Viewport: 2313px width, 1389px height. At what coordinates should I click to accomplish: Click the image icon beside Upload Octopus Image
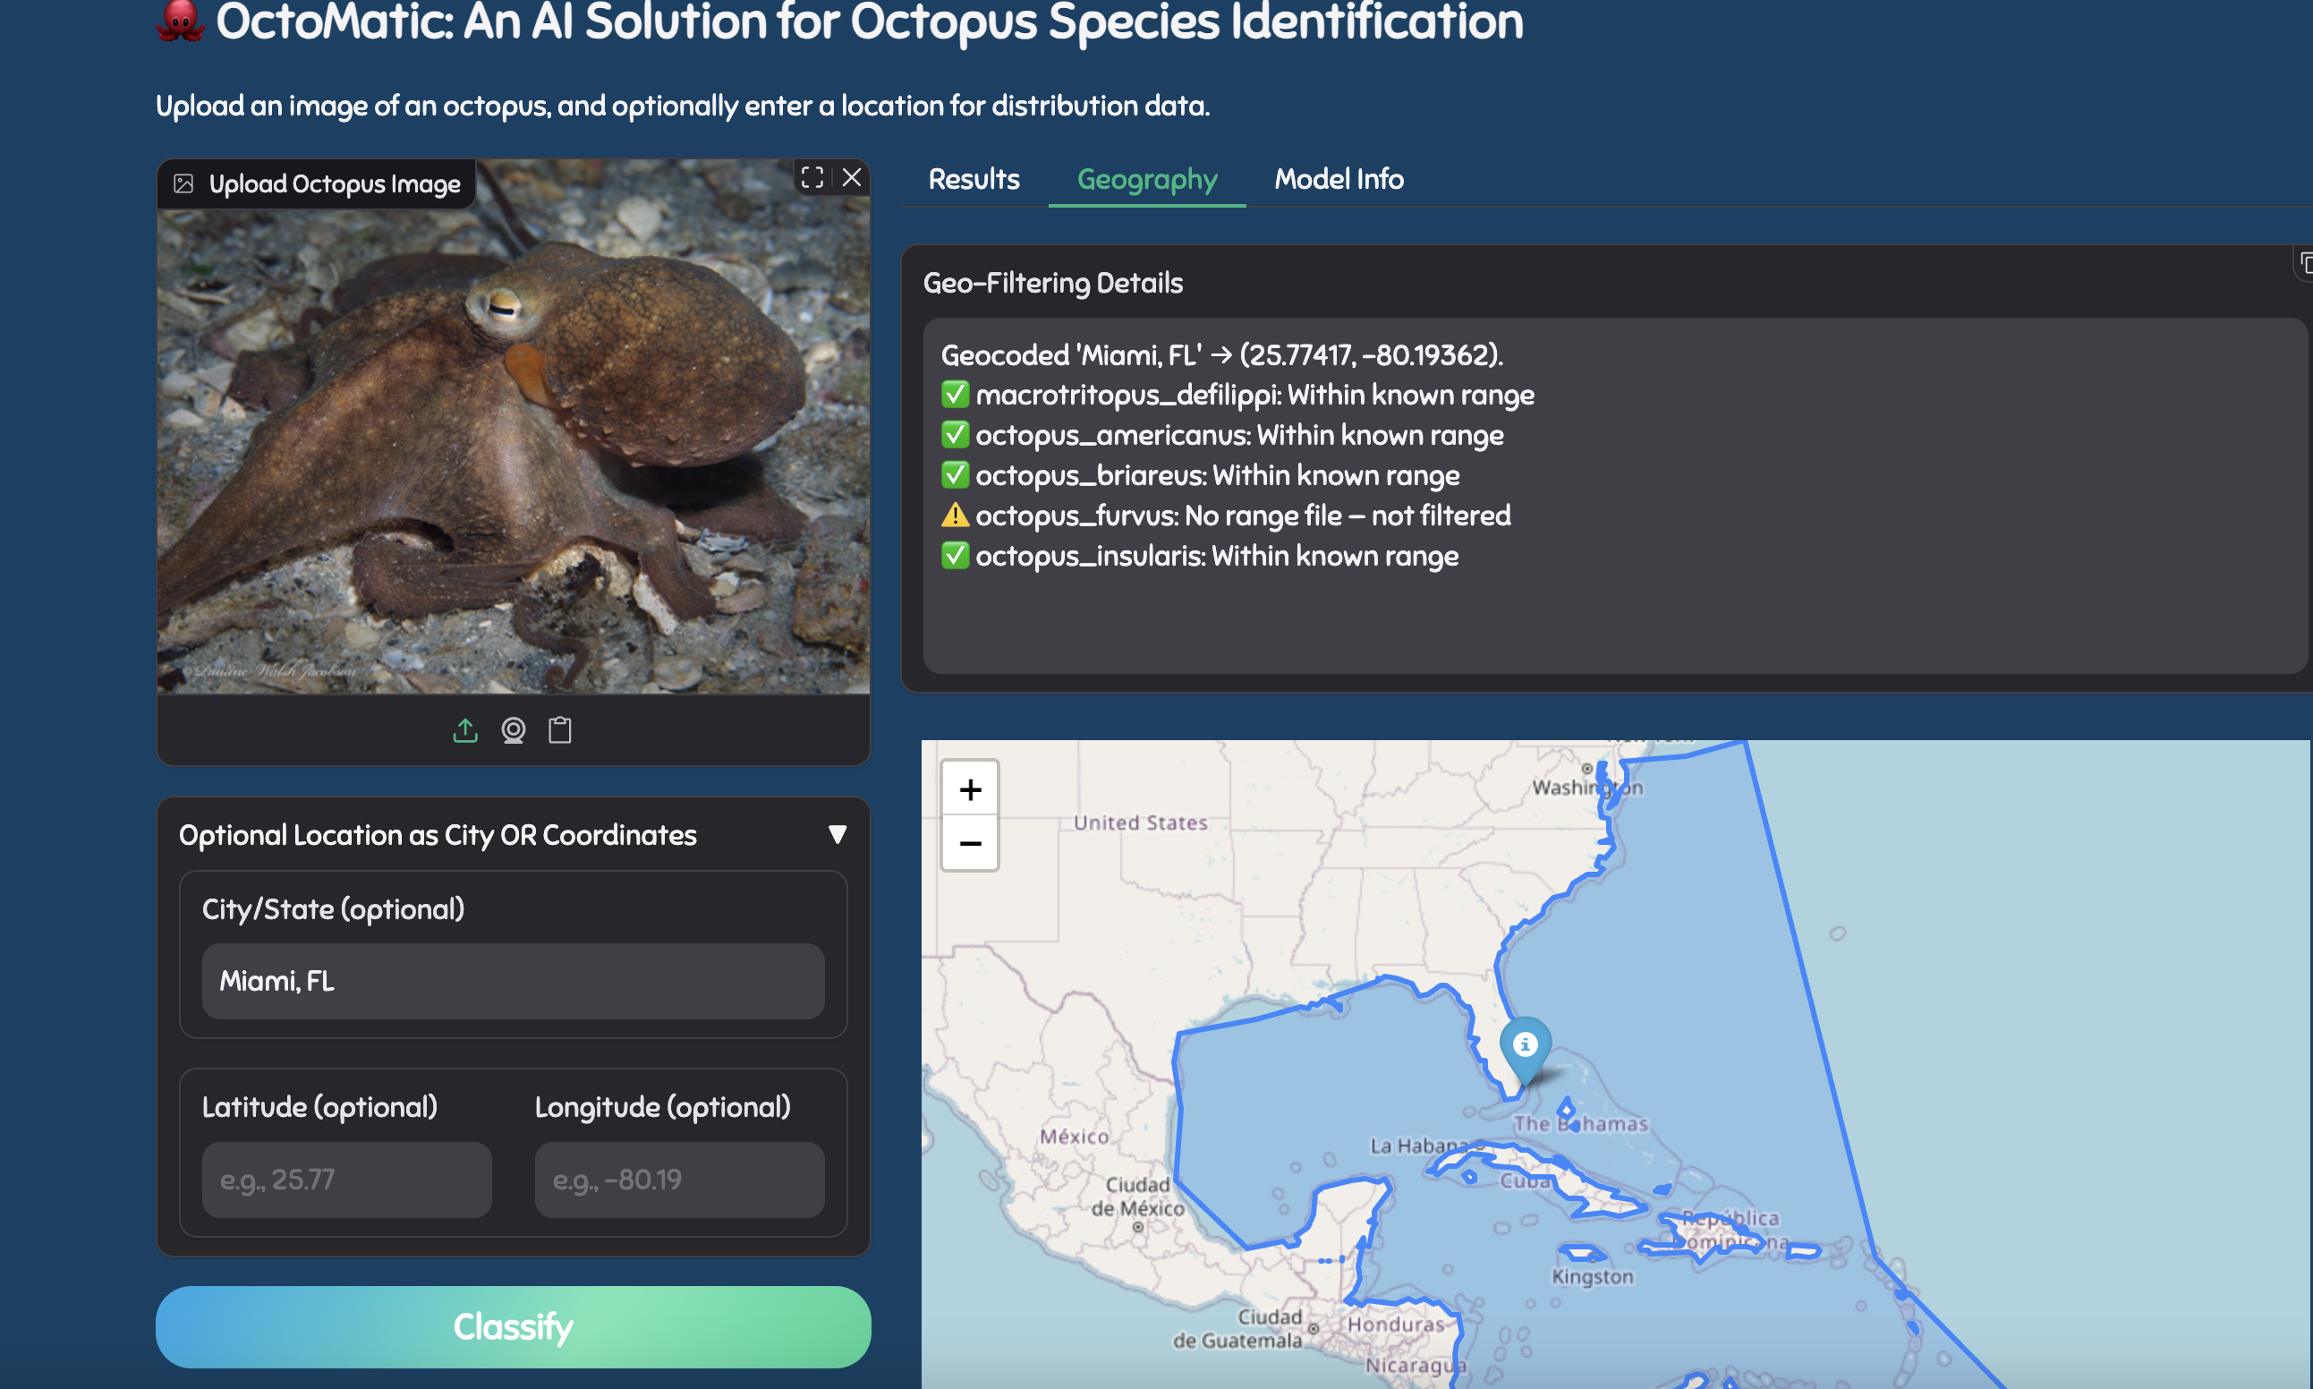(x=183, y=183)
